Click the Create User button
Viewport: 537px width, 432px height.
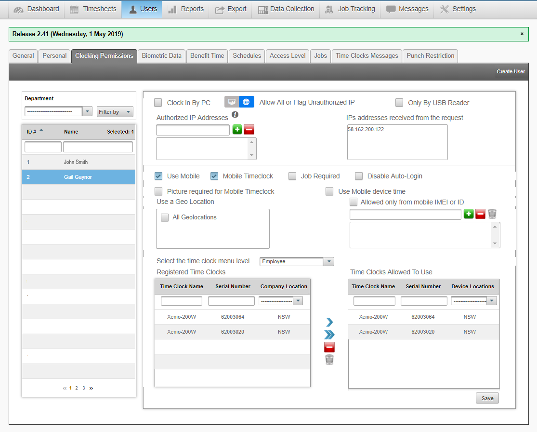[x=511, y=71]
